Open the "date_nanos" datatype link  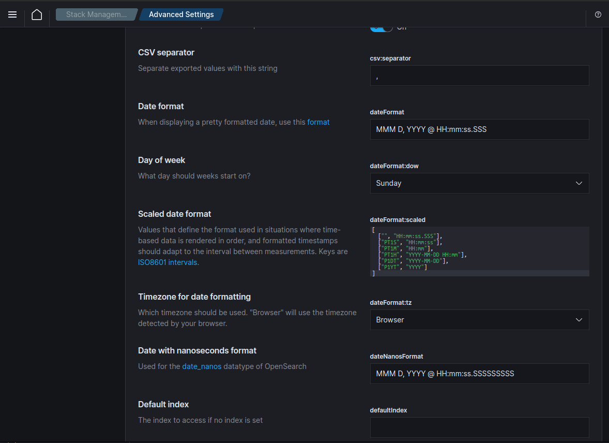pos(202,366)
